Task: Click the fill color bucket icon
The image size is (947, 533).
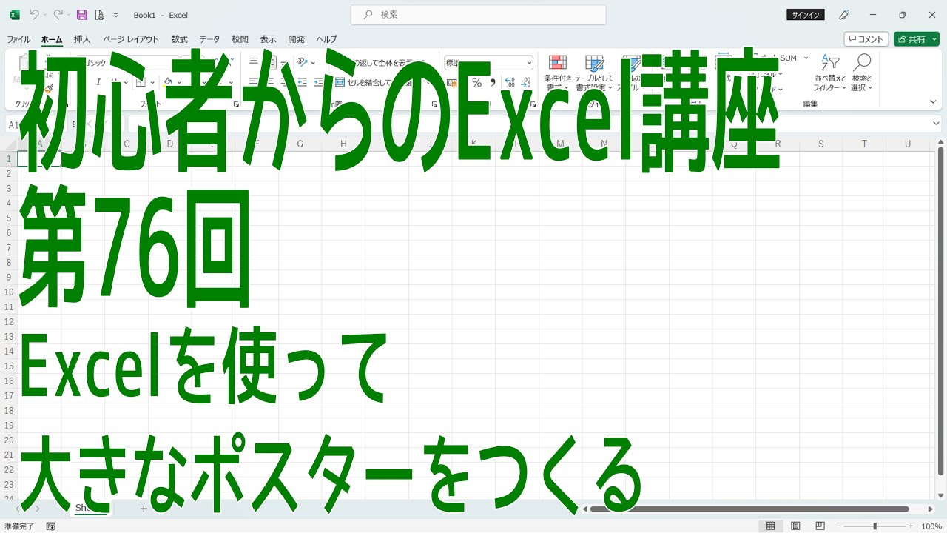Action: 168,82
